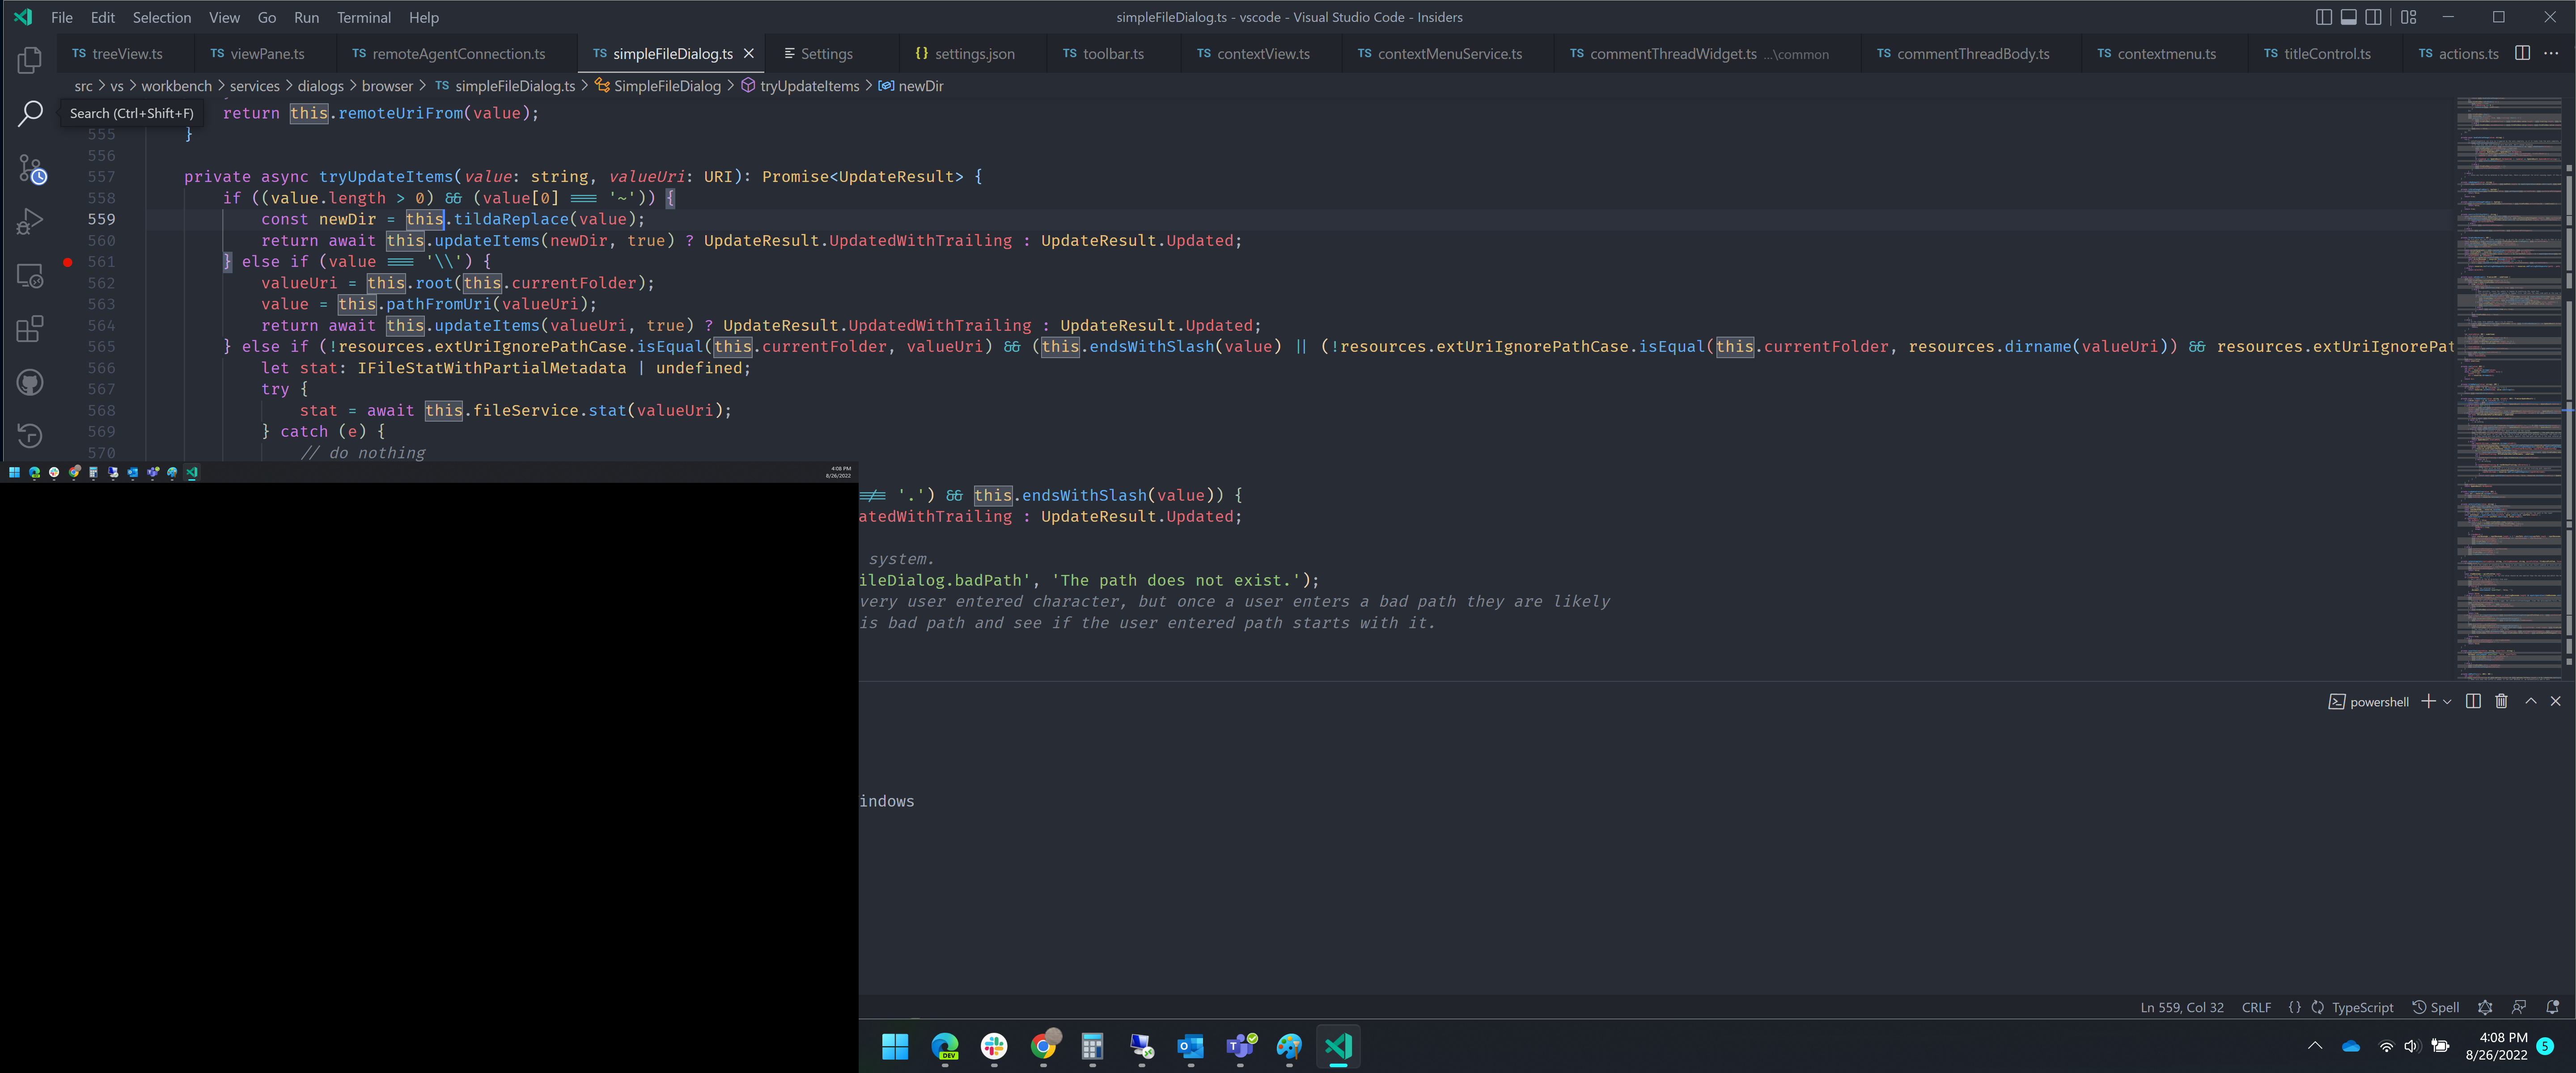Toggle Spell checker in status bar

2435,1007
